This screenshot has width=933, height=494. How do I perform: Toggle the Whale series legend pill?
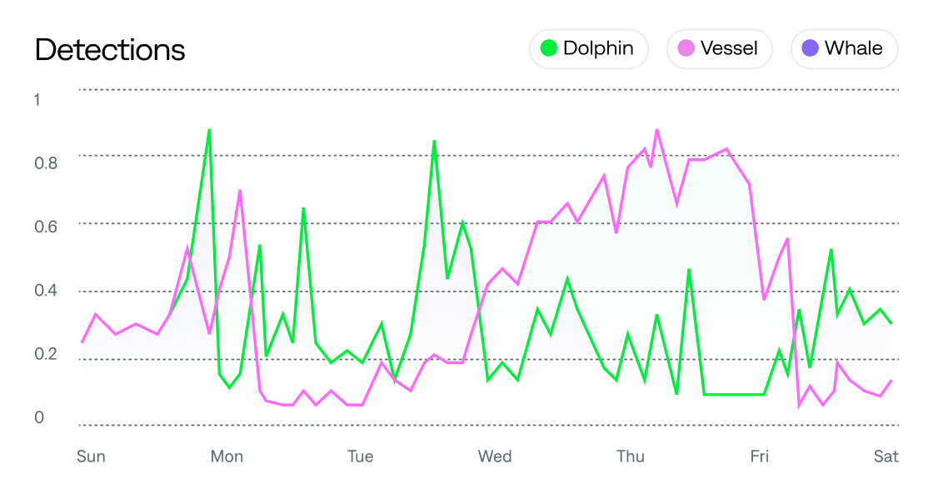tap(843, 48)
